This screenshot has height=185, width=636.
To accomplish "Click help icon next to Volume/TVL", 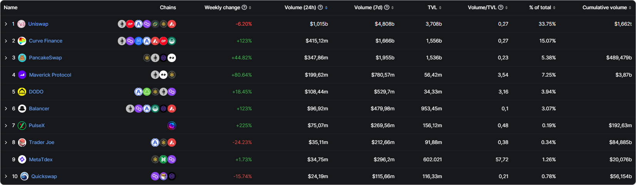I will pyautogui.click(x=501, y=8).
